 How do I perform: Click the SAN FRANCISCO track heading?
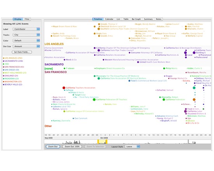coord(56,72)
